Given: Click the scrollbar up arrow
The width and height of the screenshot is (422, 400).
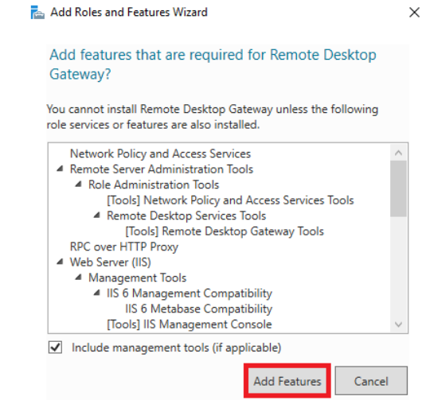Looking at the screenshot, I should (398, 153).
